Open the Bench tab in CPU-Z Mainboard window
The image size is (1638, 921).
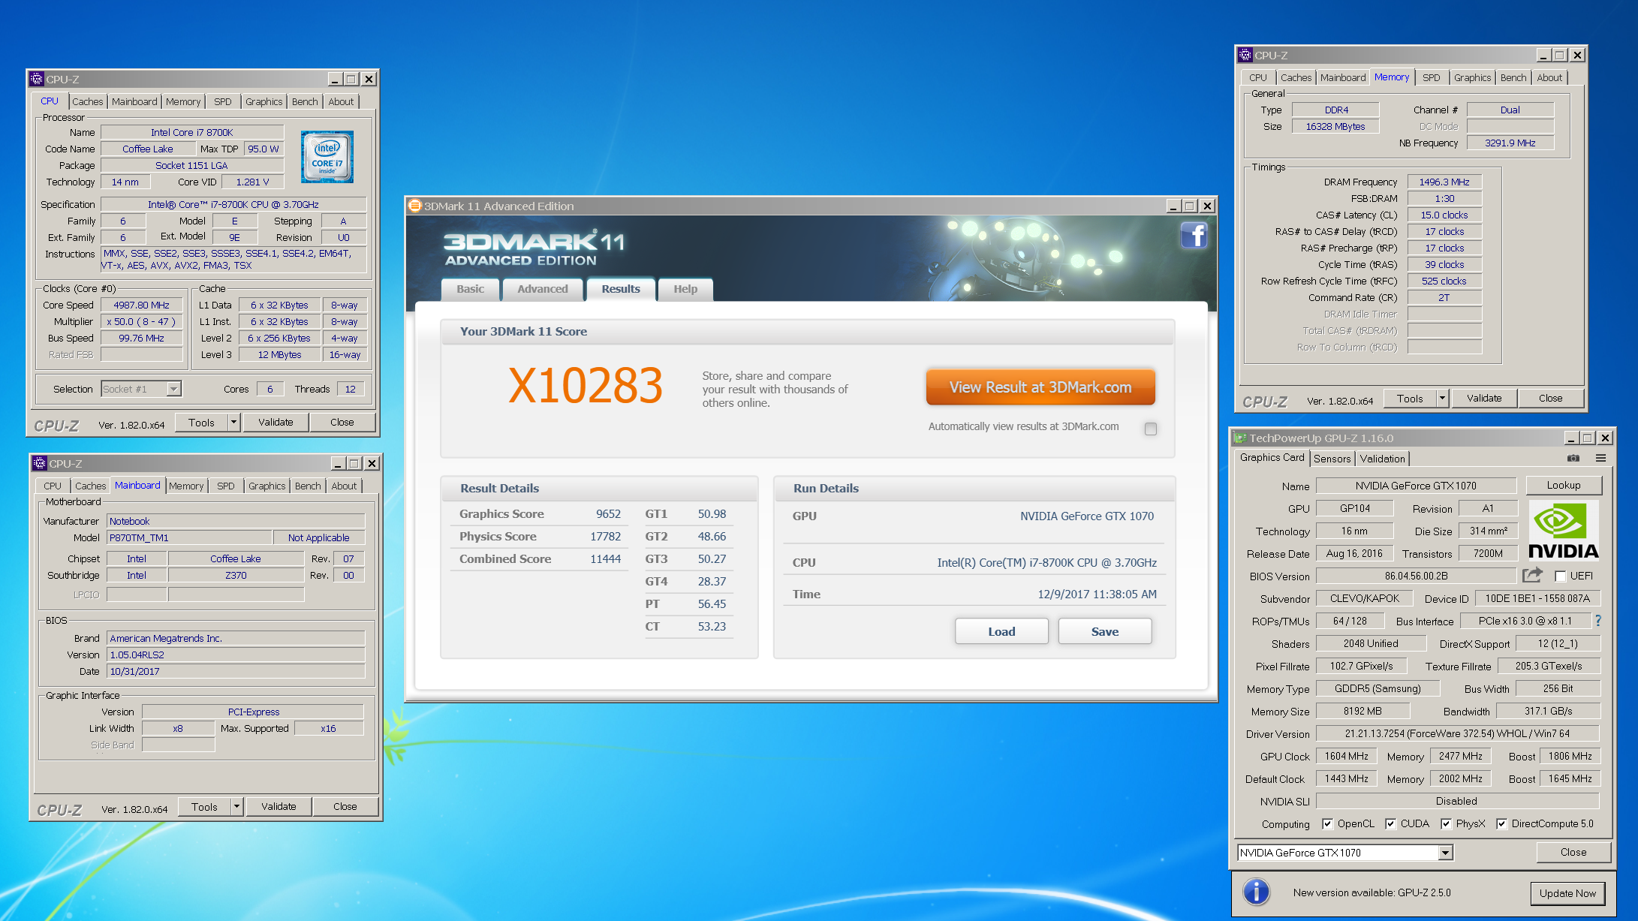point(308,486)
